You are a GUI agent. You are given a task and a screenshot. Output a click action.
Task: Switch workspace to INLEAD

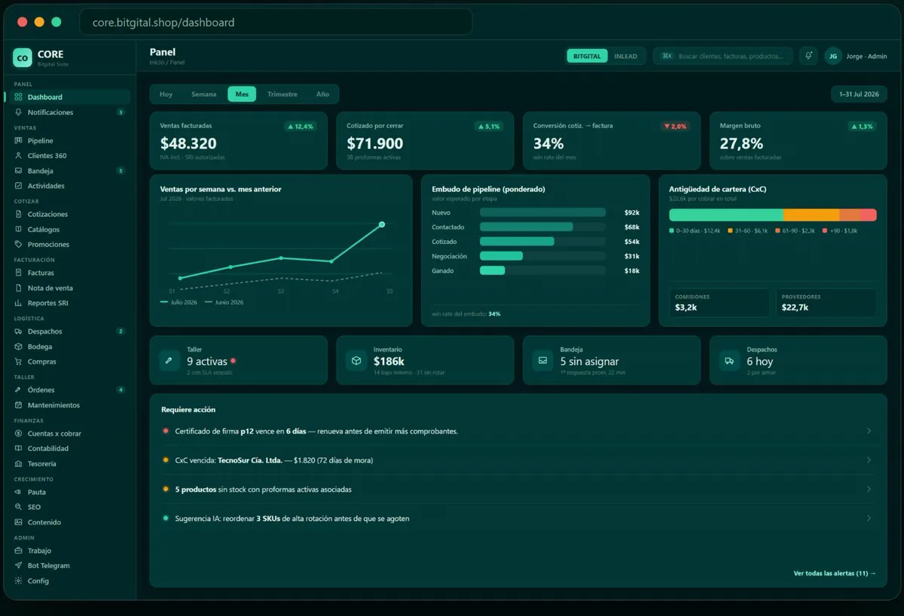[625, 56]
